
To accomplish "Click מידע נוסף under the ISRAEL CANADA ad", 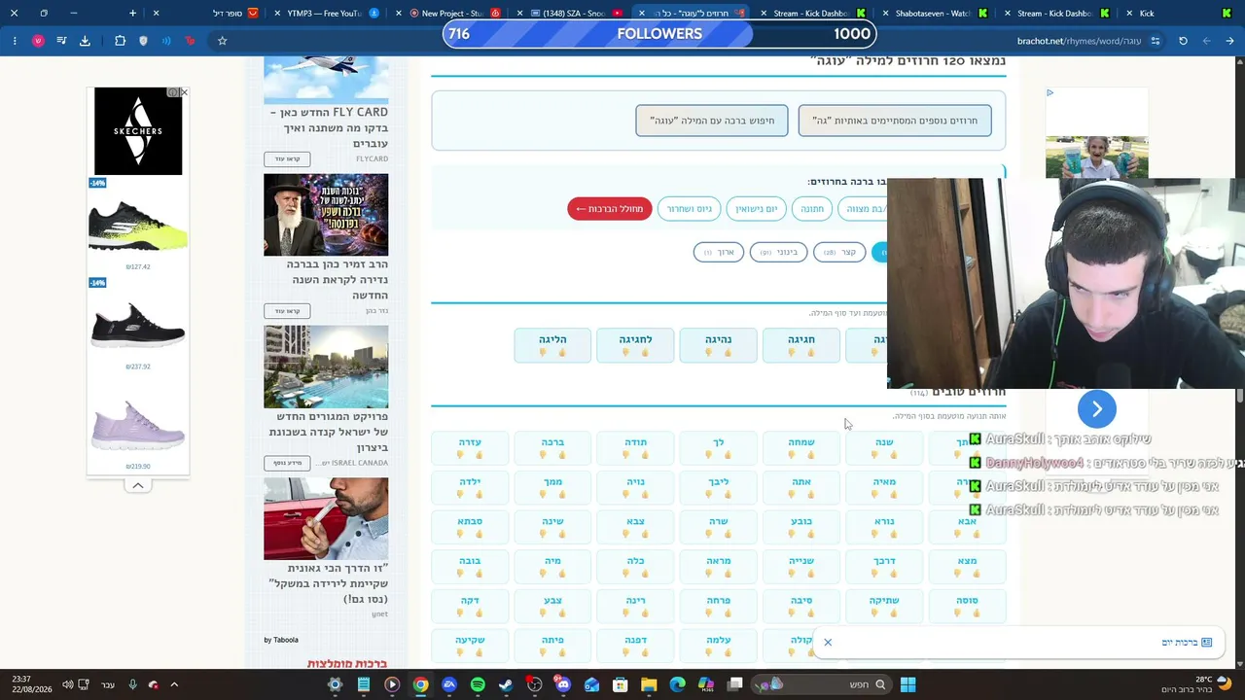I will [x=287, y=463].
